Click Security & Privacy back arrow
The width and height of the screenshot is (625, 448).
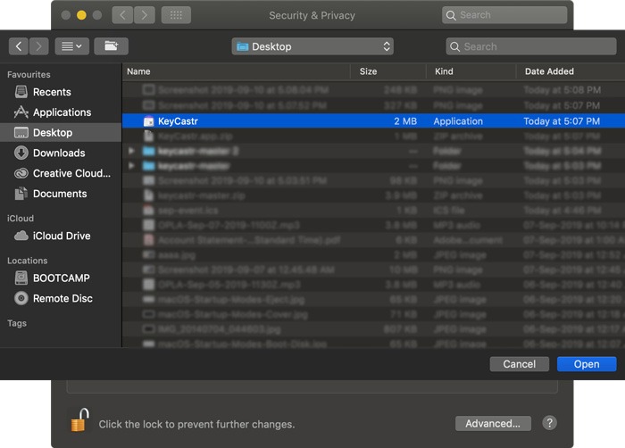coord(122,15)
